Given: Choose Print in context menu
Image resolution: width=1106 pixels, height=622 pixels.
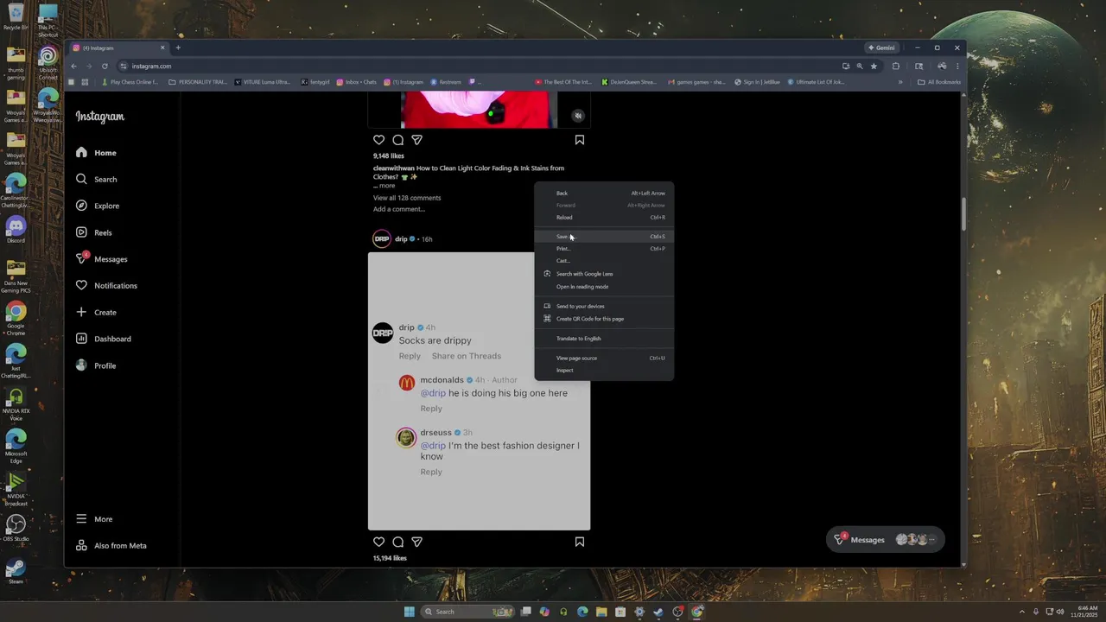Looking at the screenshot, I should [x=604, y=249].
